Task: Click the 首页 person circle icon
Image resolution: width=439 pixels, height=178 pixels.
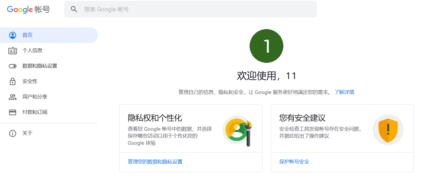Action: [x=13, y=35]
